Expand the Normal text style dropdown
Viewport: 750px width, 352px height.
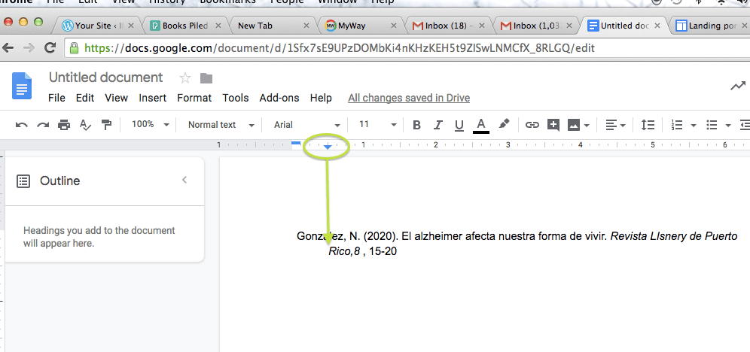point(221,125)
